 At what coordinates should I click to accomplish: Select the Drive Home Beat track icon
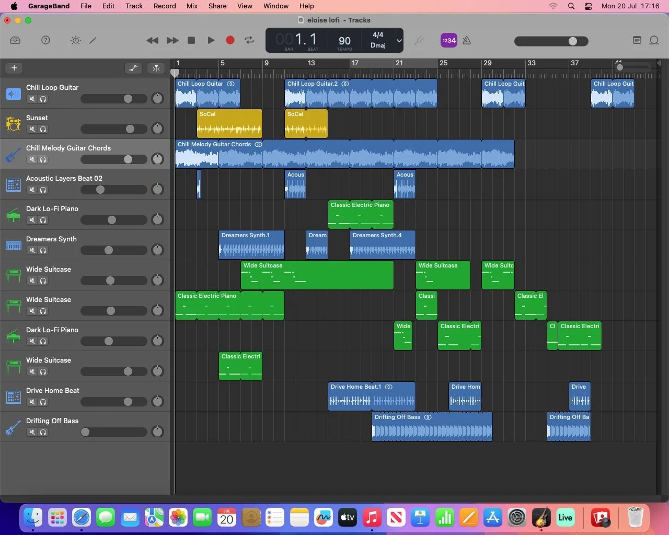[x=13, y=397]
